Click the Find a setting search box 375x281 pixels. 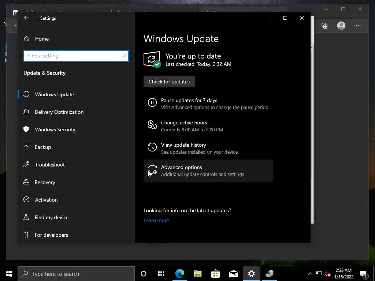click(x=76, y=56)
